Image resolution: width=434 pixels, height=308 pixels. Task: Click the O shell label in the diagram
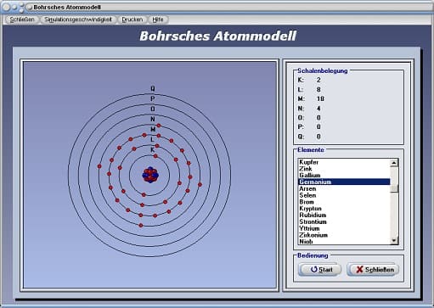tap(153, 109)
